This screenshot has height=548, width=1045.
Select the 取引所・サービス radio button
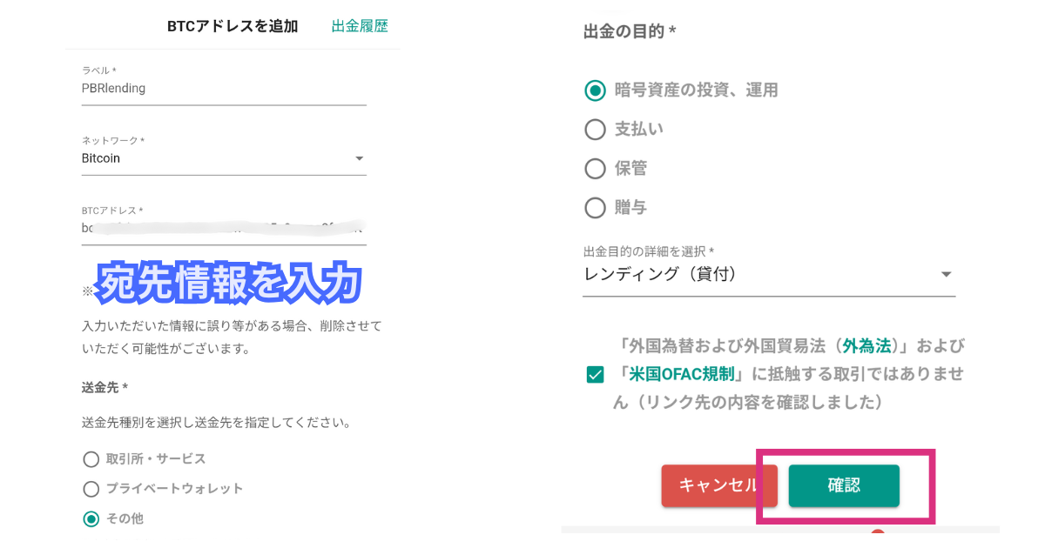[x=91, y=459]
